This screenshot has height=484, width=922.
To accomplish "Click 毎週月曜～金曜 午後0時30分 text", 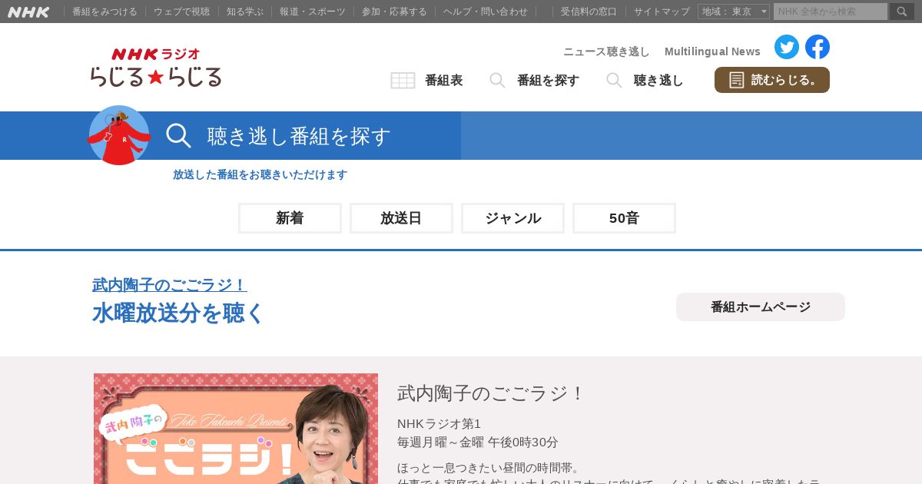I will pyautogui.click(x=478, y=442).
